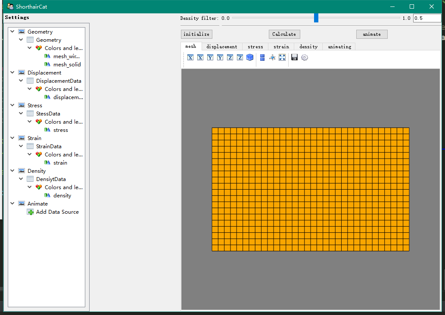
Task: Click the scene icon beside Density
Action: click(22, 171)
